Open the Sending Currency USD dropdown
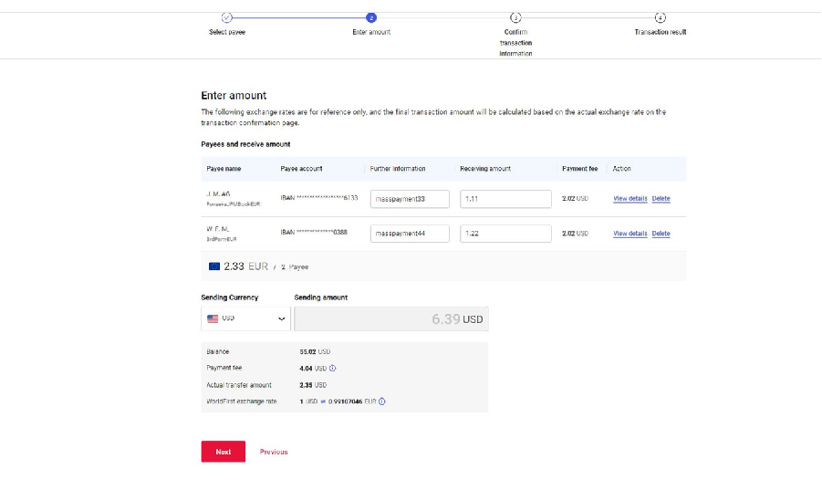 click(x=245, y=318)
